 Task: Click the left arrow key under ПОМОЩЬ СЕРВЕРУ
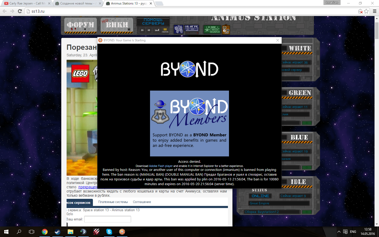pyautogui.click(x=142, y=30)
